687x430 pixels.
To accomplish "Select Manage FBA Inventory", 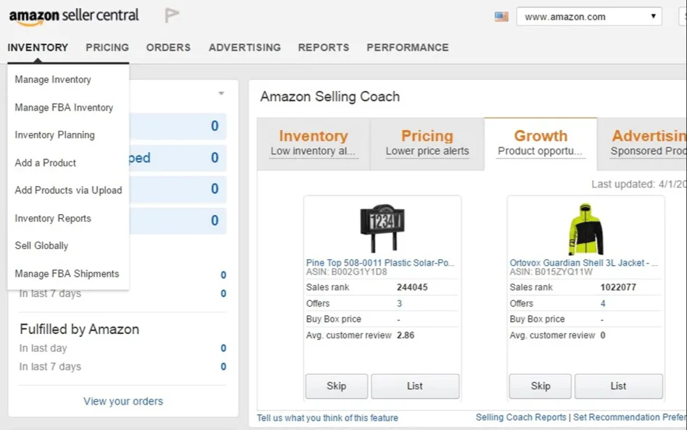I will [64, 107].
